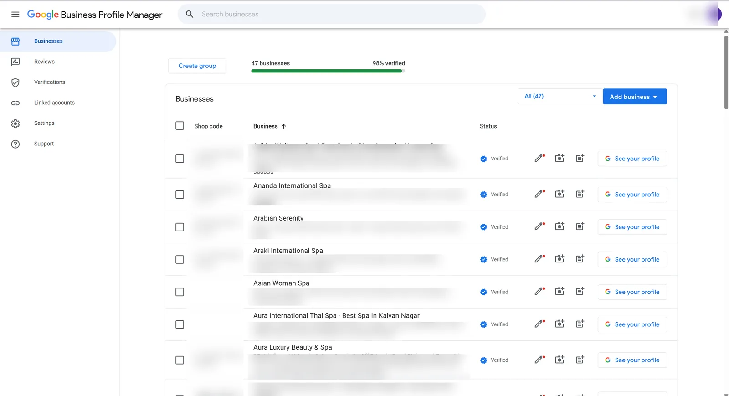The height and width of the screenshot is (396, 729).
Task: Click the Settings gear icon
Action: click(x=15, y=123)
